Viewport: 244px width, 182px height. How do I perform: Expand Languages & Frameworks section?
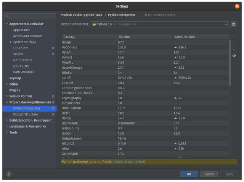tap(7, 126)
